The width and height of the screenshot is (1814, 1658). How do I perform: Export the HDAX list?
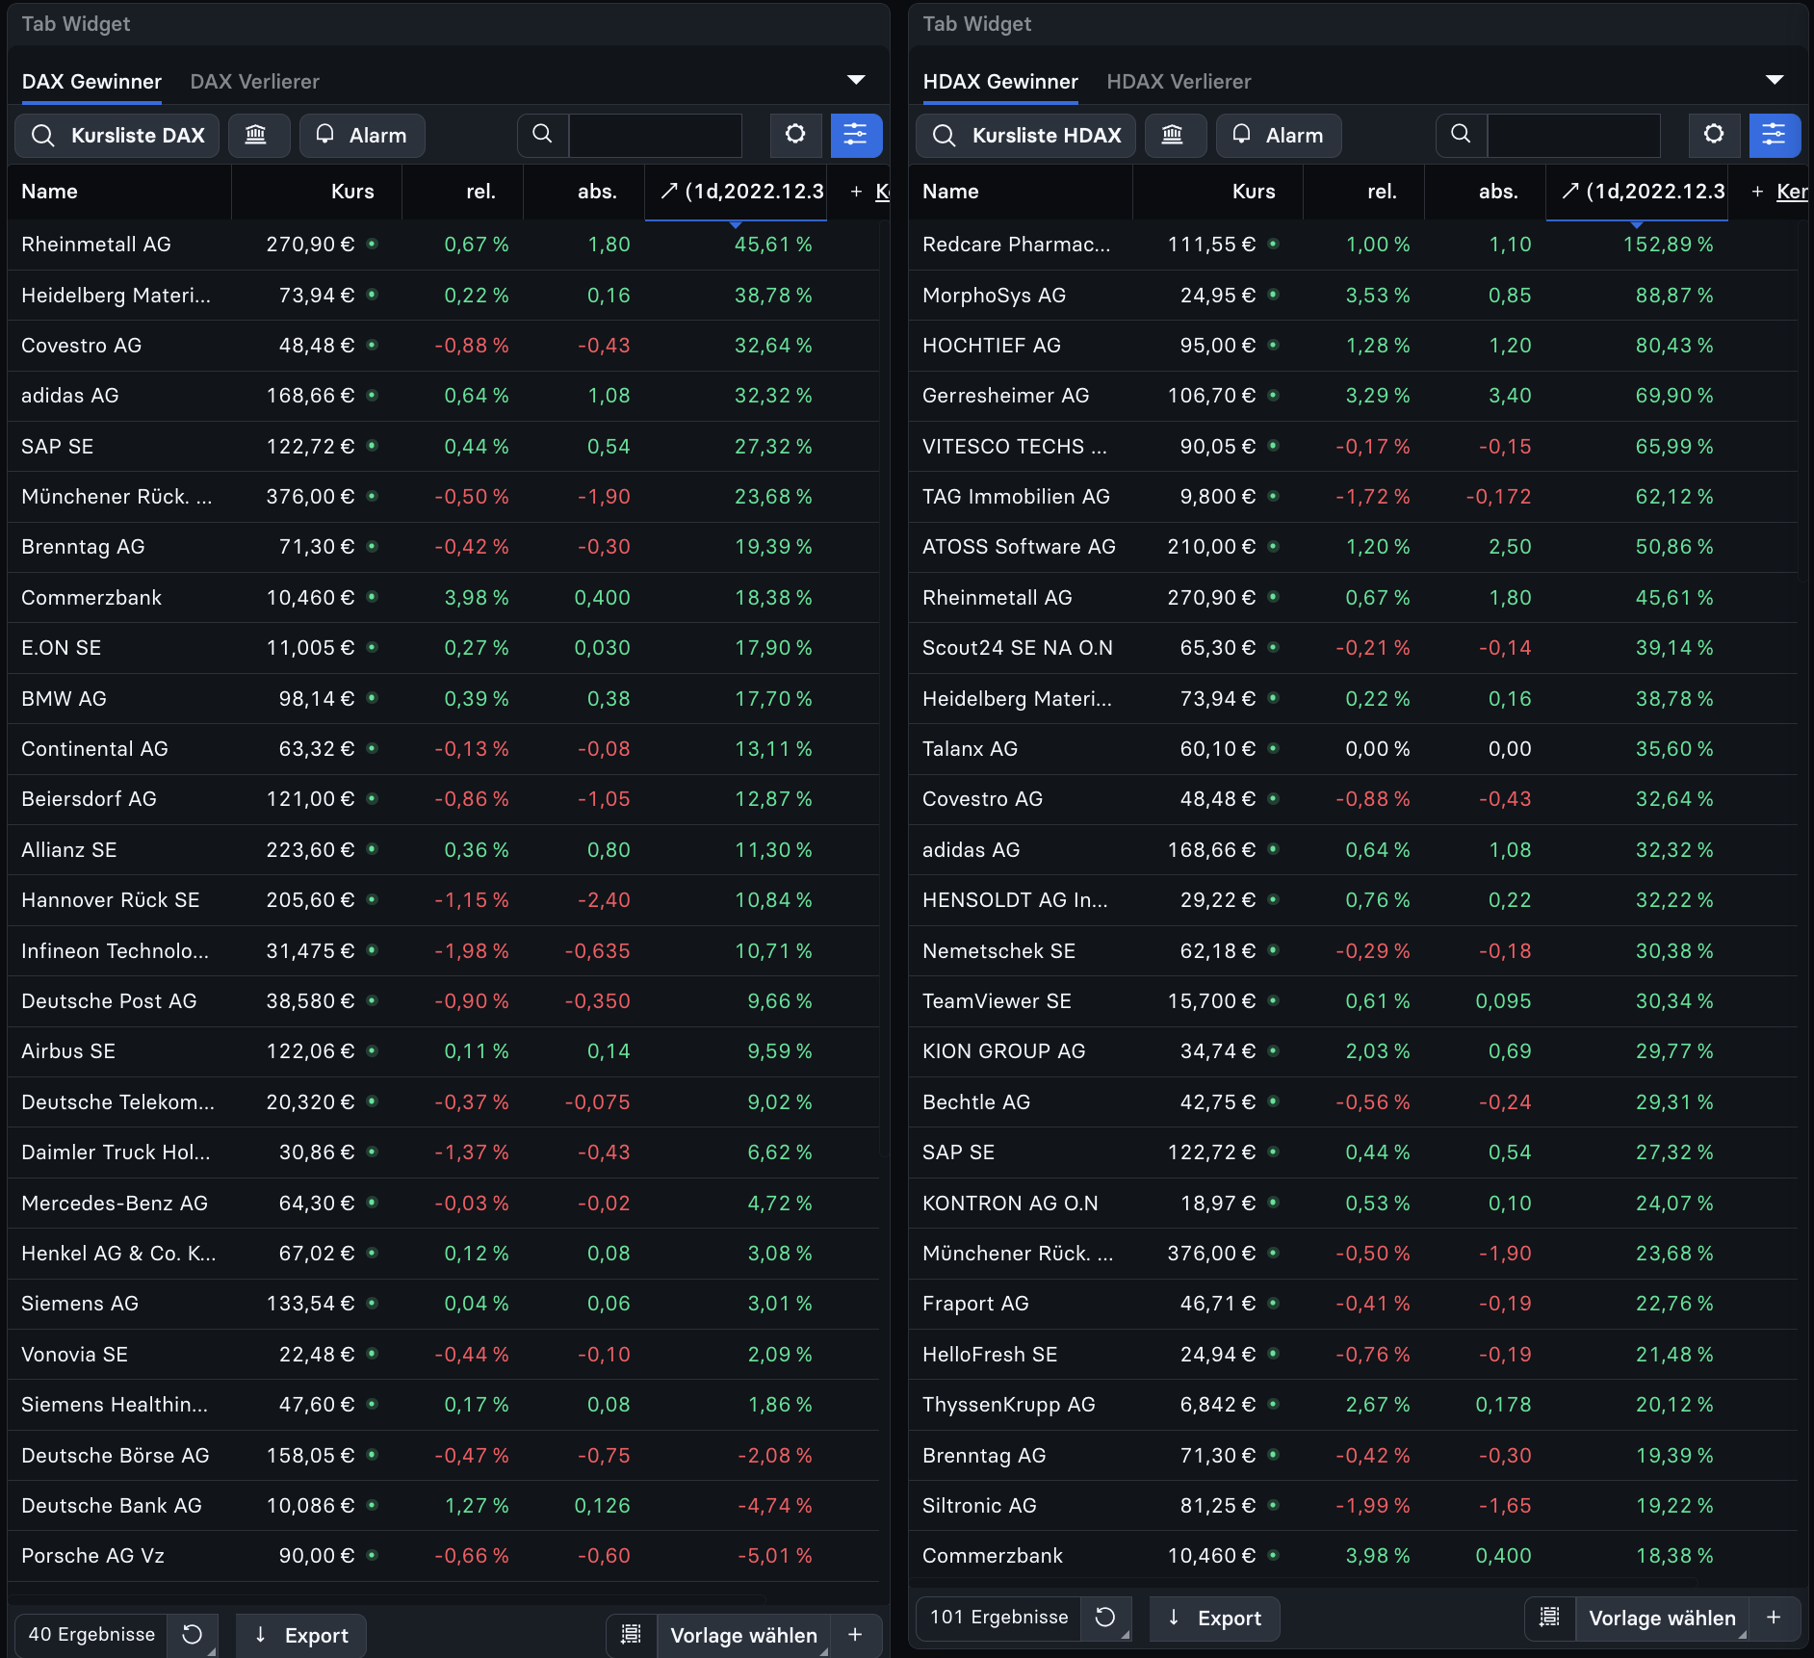click(1215, 1618)
